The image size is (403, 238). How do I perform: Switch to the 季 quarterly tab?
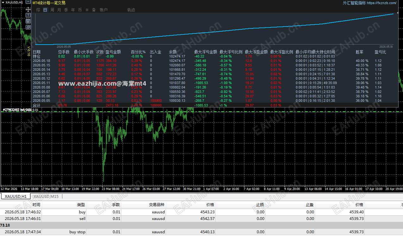pos(66,10)
